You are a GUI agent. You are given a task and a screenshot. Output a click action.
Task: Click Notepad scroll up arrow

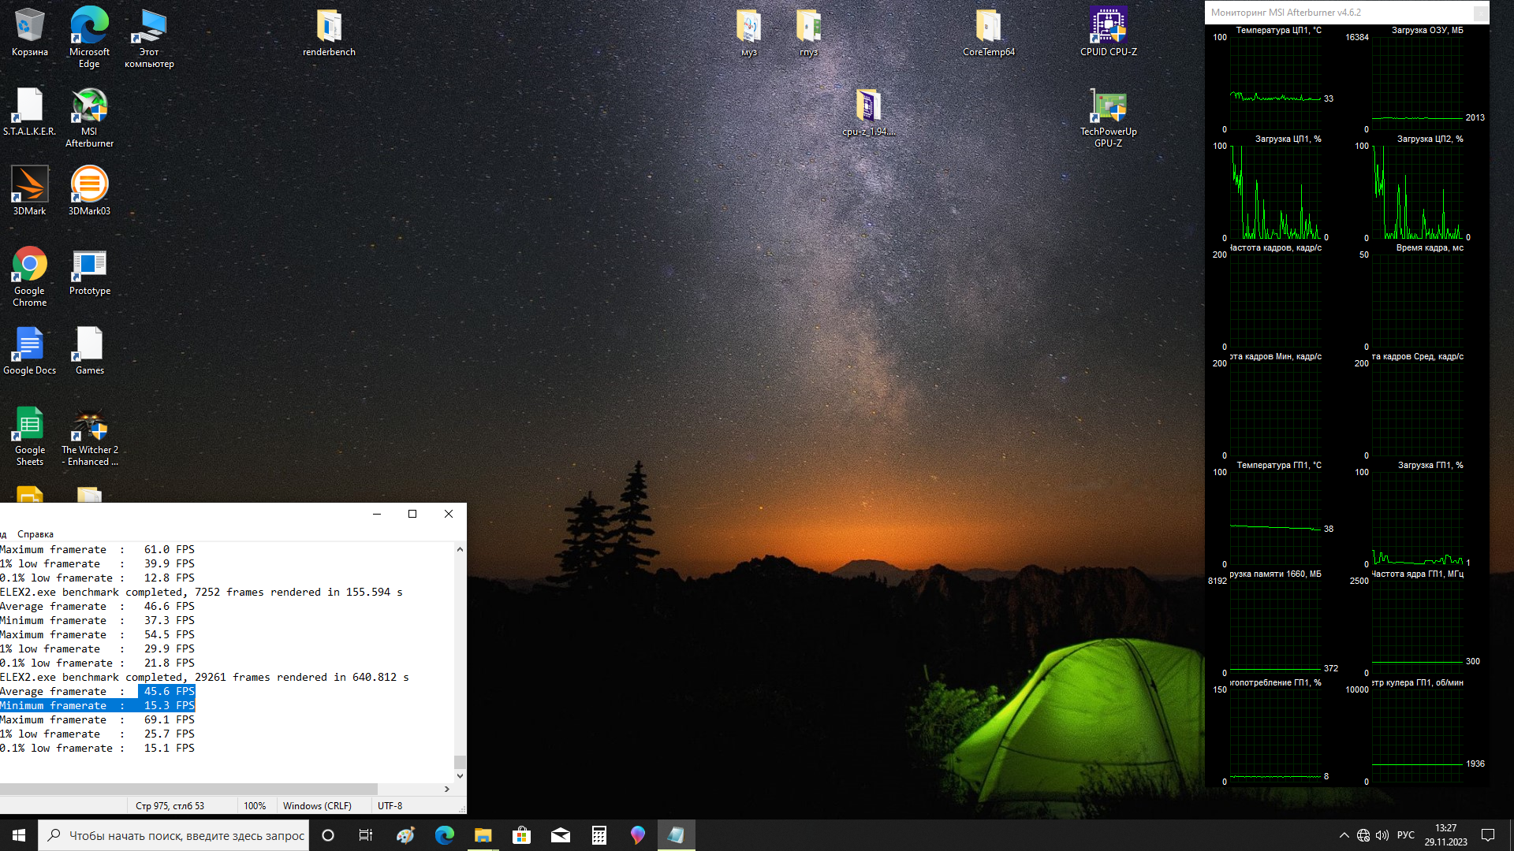[460, 549]
